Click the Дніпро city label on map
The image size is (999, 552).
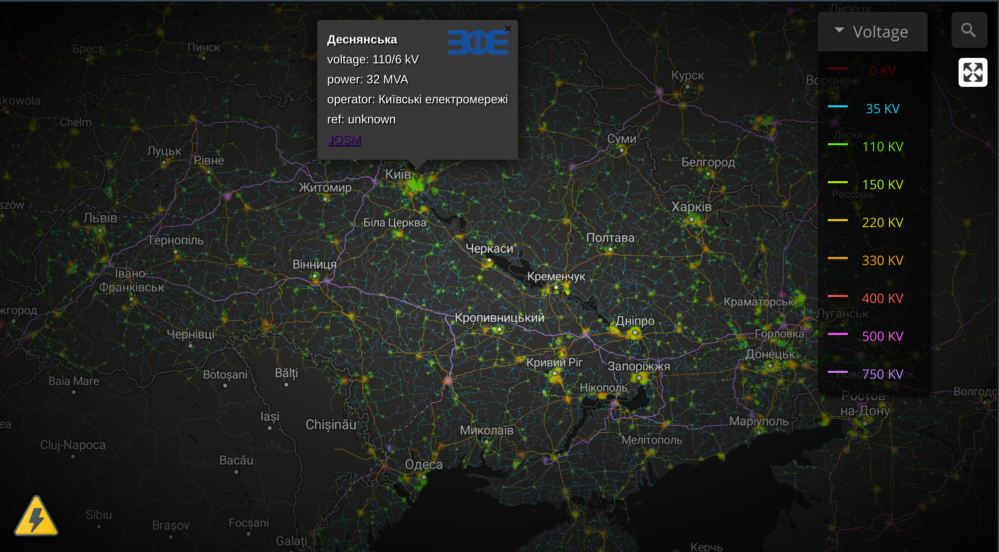pyautogui.click(x=635, y=321)
